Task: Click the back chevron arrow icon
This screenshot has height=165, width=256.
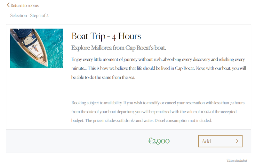Action: pyautogui.click(x=8, y=5)
